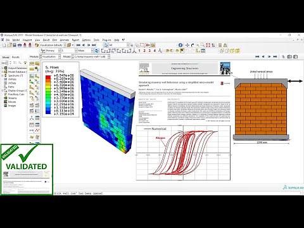Click the dark blue minimum legend color
The image size is (304, 228).
point(48,113)
